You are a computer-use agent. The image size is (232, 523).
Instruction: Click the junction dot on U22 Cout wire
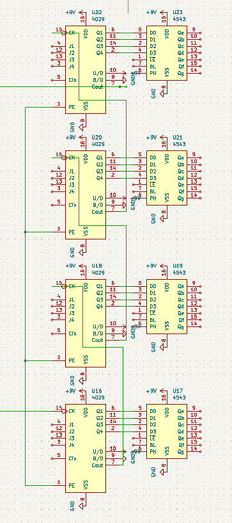(120, 86)
